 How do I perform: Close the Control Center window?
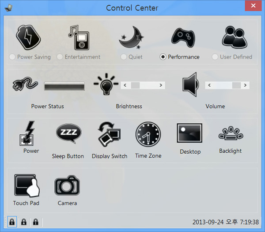(253, 6)
